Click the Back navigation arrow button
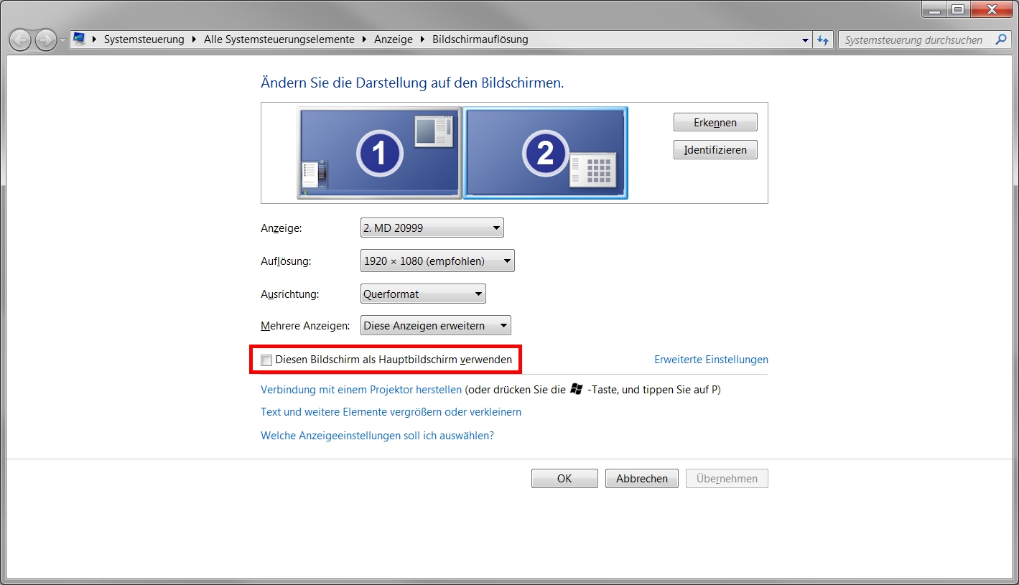This screenshot has height=585, width=1019. coord(20,40)
